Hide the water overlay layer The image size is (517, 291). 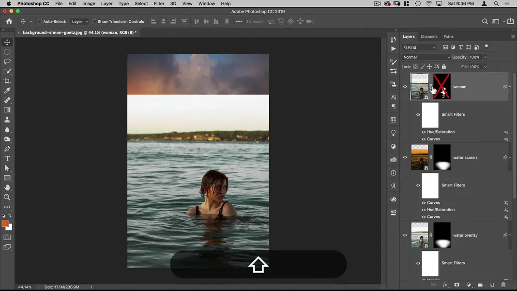coord(405,235)
